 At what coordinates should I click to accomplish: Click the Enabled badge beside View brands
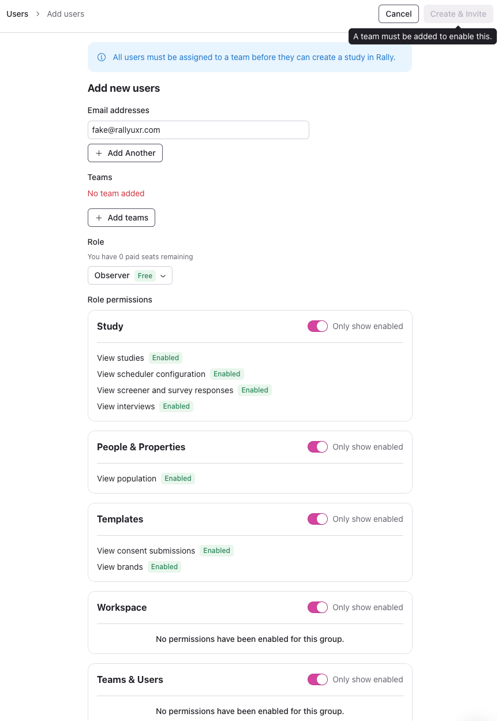tap(164, 567)
